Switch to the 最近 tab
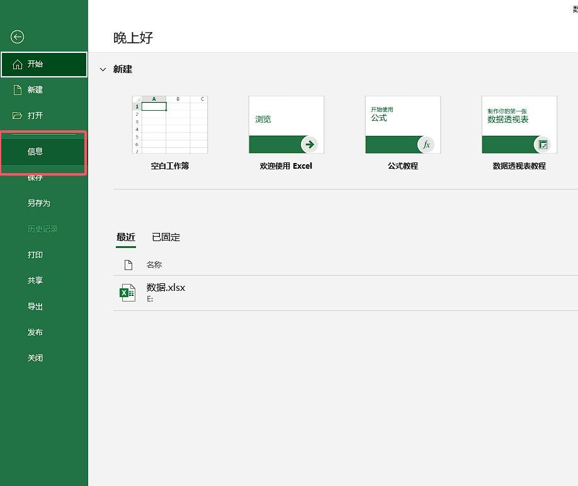This screenshot has width=578, height=486. [126, 237]
